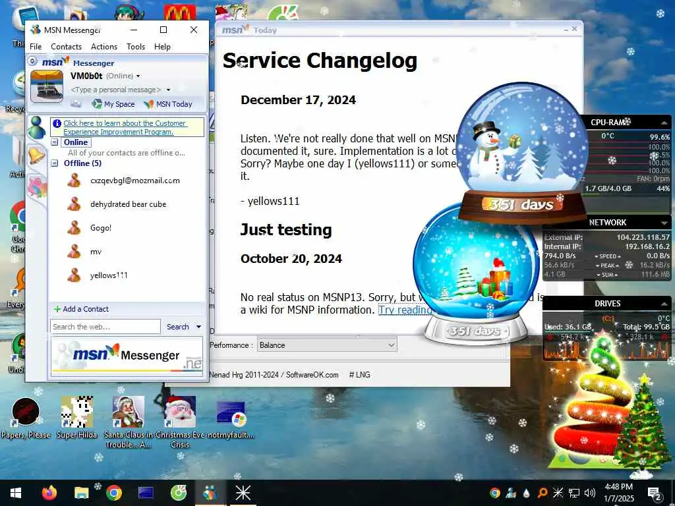Click the personal message field
Viewport: 675px width, 506px height.
pyautogui.click(x=115, y=90)
